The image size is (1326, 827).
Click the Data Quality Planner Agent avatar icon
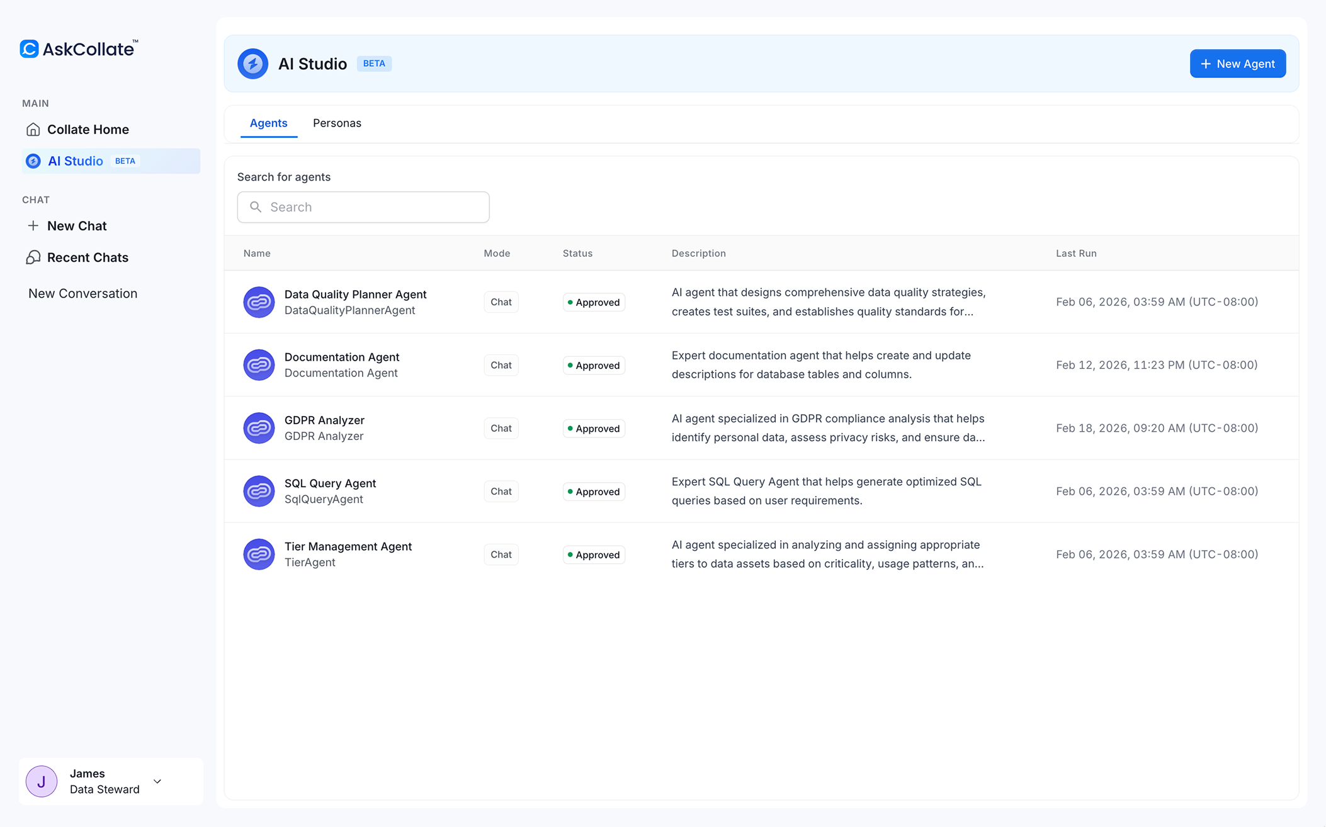coord(259,302)
